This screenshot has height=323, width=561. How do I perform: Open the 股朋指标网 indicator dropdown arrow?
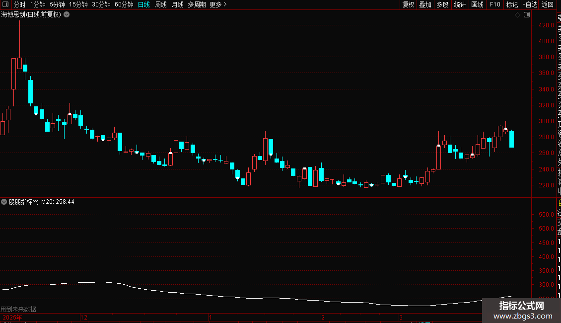(4, 202)
